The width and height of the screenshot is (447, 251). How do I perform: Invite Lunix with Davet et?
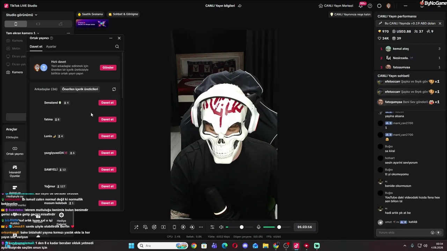[107, 136]
